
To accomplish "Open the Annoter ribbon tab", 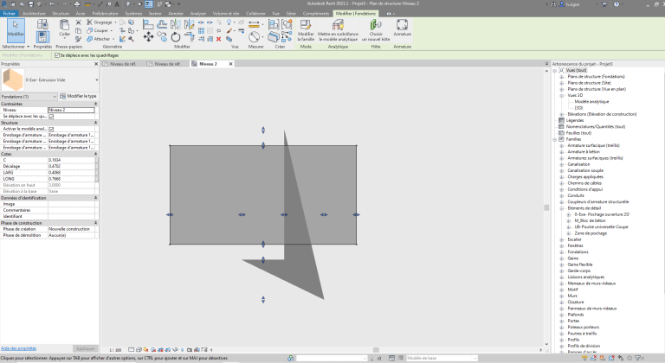I will [x=176, y=14].
